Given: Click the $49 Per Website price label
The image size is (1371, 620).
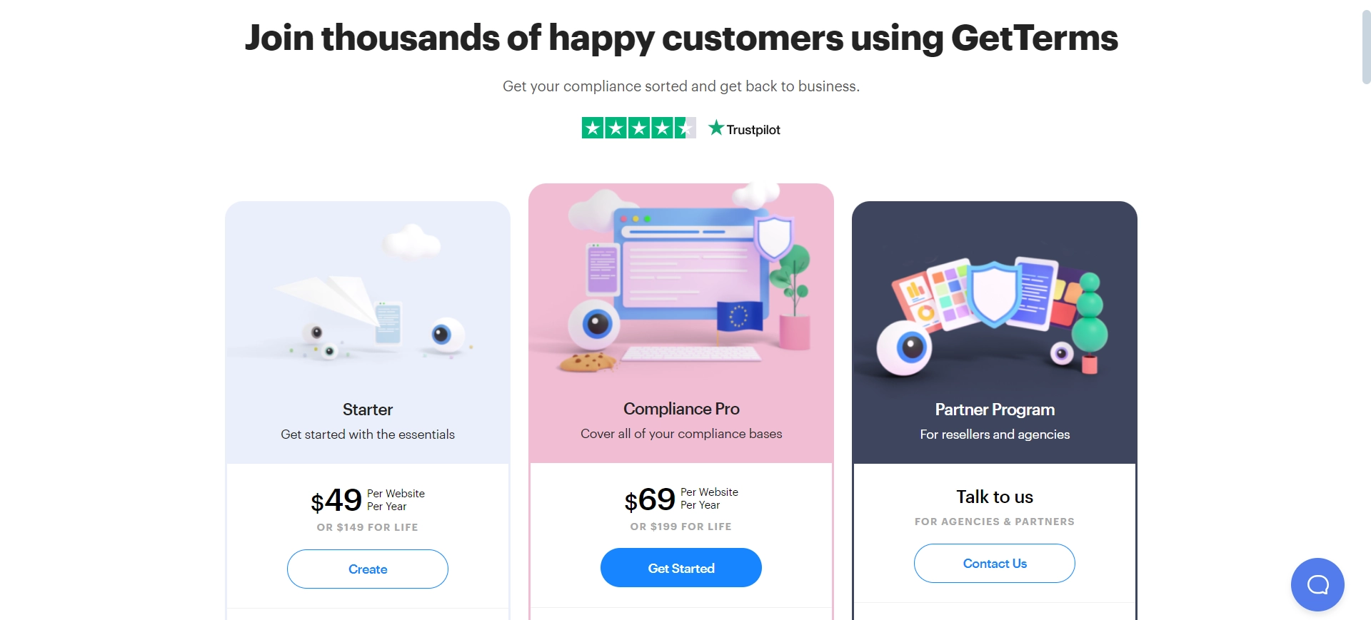Looking at the screenshot, I should [367, 500].
